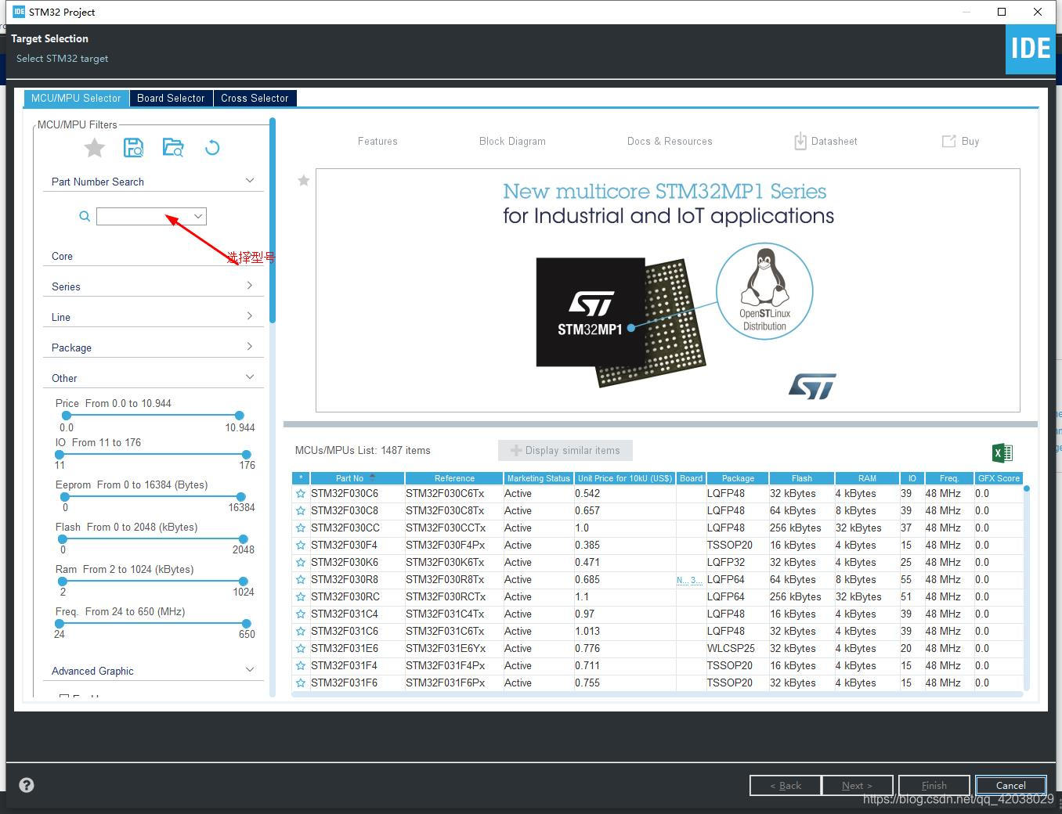Star the STM32F031F4 row
Screen dimensions: 1062x814
pos(301,666)
